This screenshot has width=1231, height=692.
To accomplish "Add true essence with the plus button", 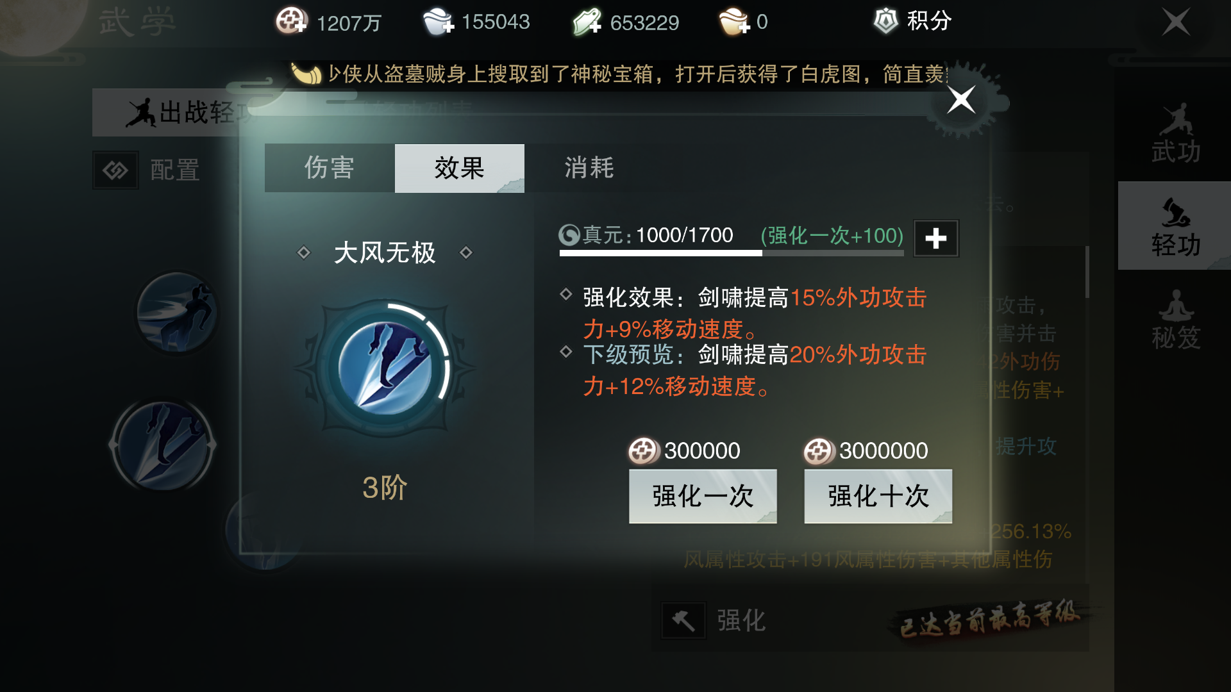I will pos(936,238).
